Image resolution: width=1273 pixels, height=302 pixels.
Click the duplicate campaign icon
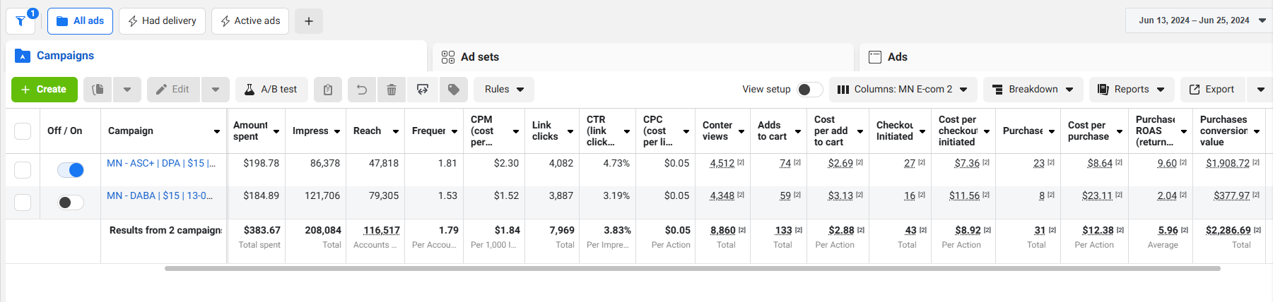98,90
